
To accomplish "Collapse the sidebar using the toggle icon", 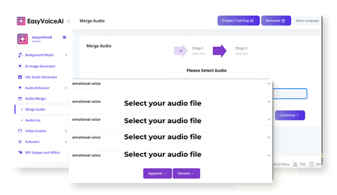I will tap(69, 21).
